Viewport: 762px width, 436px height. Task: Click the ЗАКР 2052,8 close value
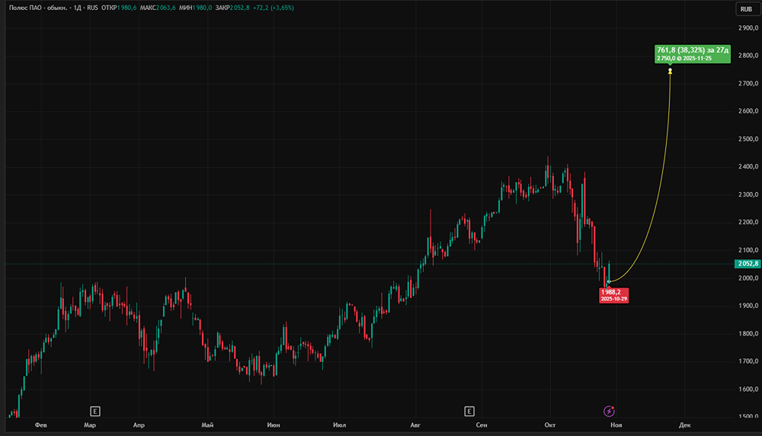pyautogui.click(x=232, y=8)
